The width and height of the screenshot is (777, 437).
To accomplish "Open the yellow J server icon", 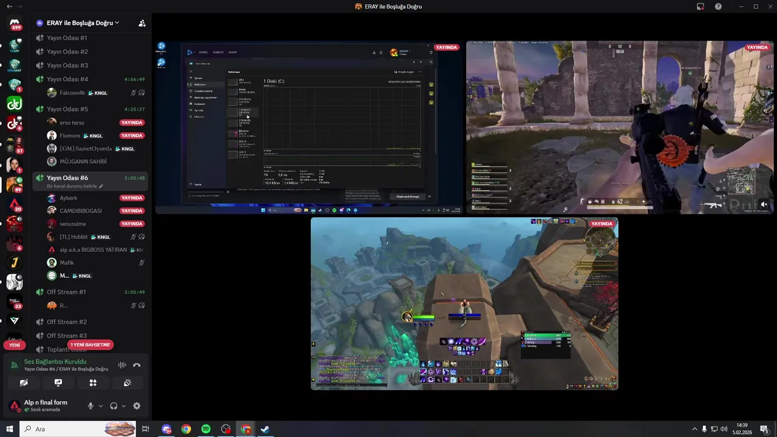I will pos(15,263).
